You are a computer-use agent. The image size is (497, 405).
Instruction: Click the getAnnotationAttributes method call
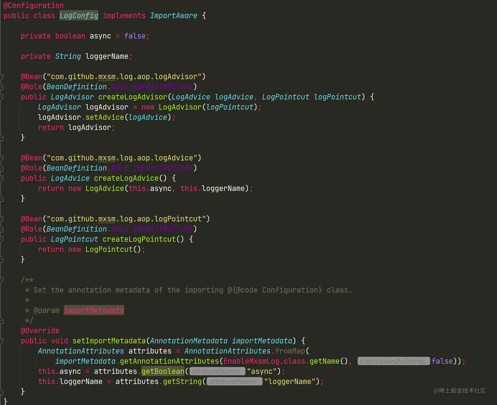[169, 362]
